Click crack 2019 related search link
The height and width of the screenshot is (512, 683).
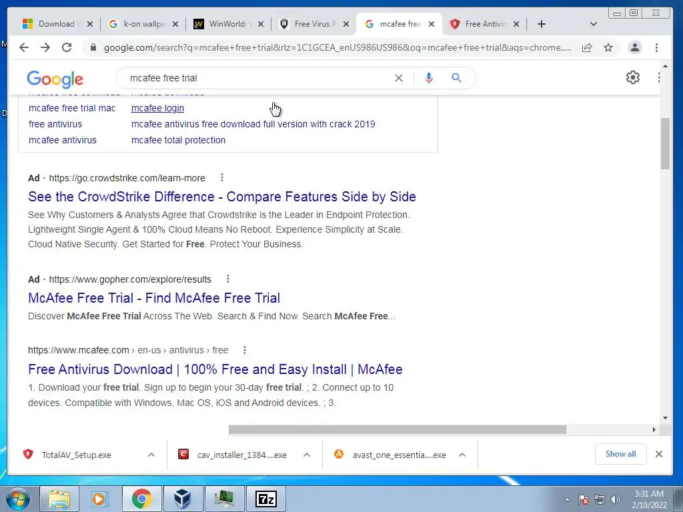253,124
